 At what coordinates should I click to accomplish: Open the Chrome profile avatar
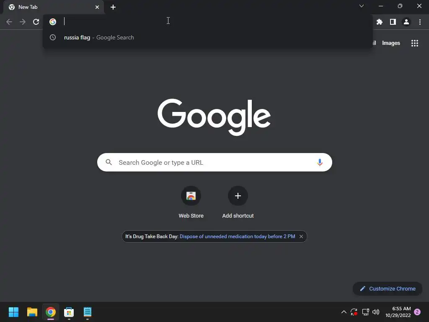pyautogui.click(x=406, y=22)
